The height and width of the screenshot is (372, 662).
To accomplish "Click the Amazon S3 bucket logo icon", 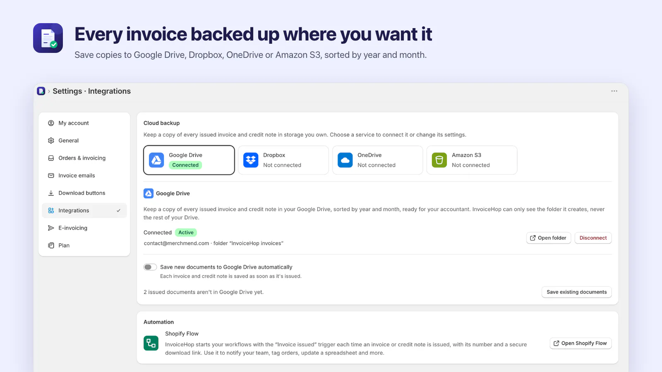I will click(x=439, y=160).
